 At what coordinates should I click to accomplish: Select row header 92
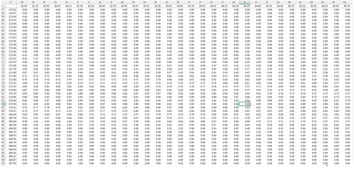coord(3,132)
